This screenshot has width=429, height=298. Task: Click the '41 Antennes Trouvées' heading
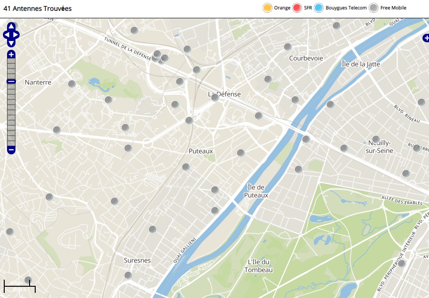click(x=38, y=8)
